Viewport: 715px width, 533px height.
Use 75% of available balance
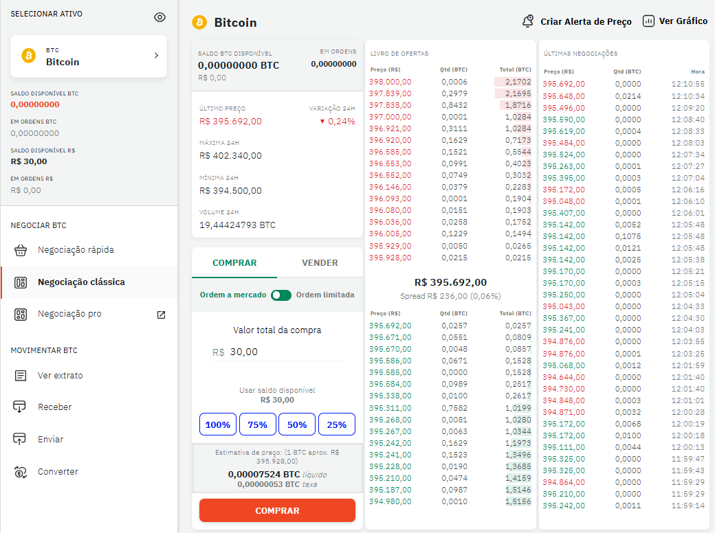(258, 424)
